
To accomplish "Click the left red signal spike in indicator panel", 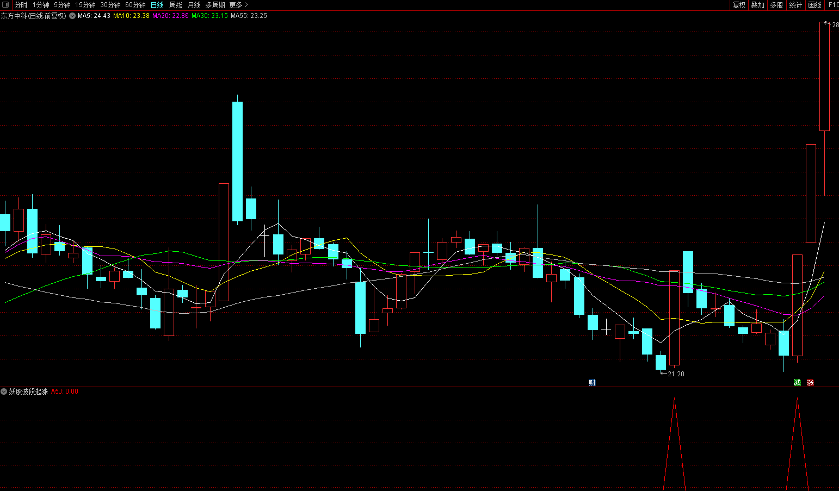I will coord(675,445).
